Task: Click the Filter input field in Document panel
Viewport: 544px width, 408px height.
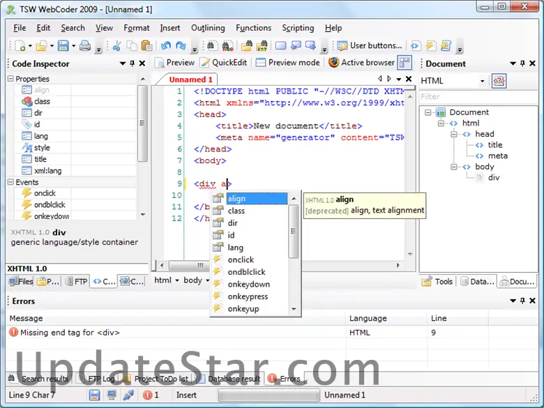Action: (478, 96)
